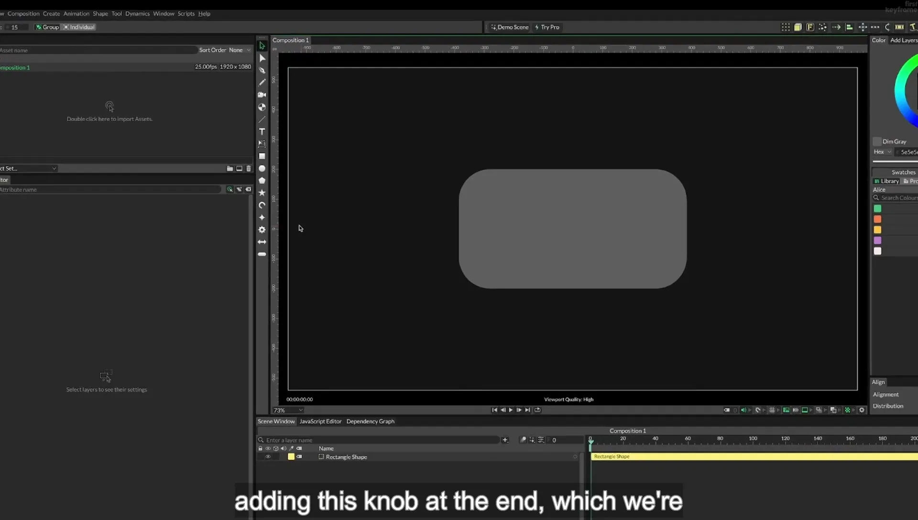Toggle Individual selection mode

79,27
